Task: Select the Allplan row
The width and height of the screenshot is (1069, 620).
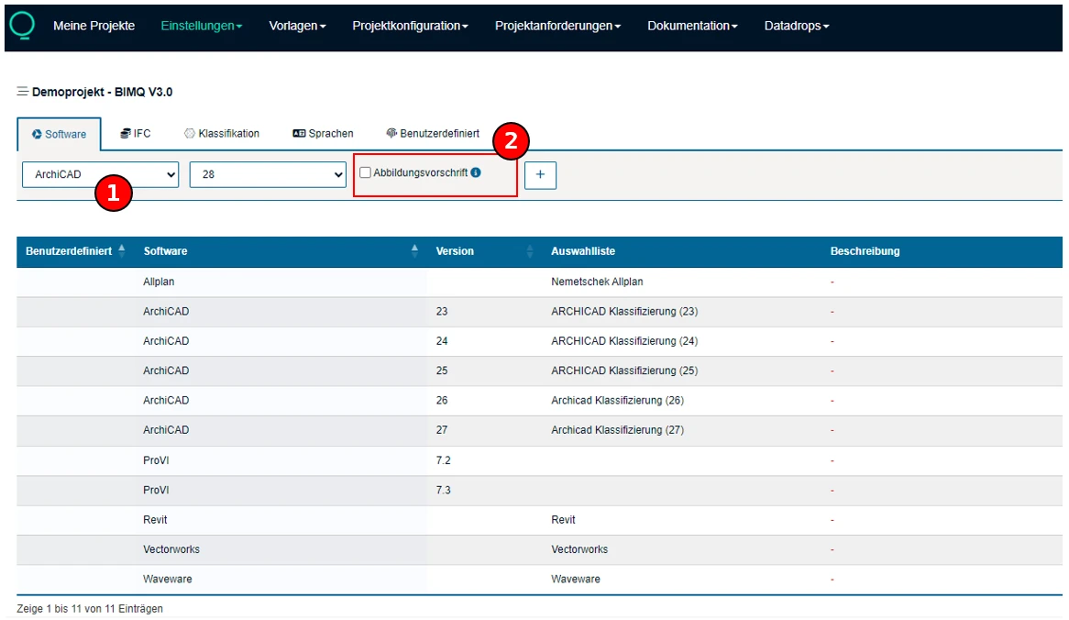Action: (x=539, y=282)
